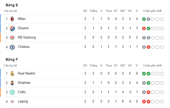The width and height of the screenshot is (170, 108).
Task: Click Bảng F 5 trận gần nhất header
Action: click(x=152, y=65)
